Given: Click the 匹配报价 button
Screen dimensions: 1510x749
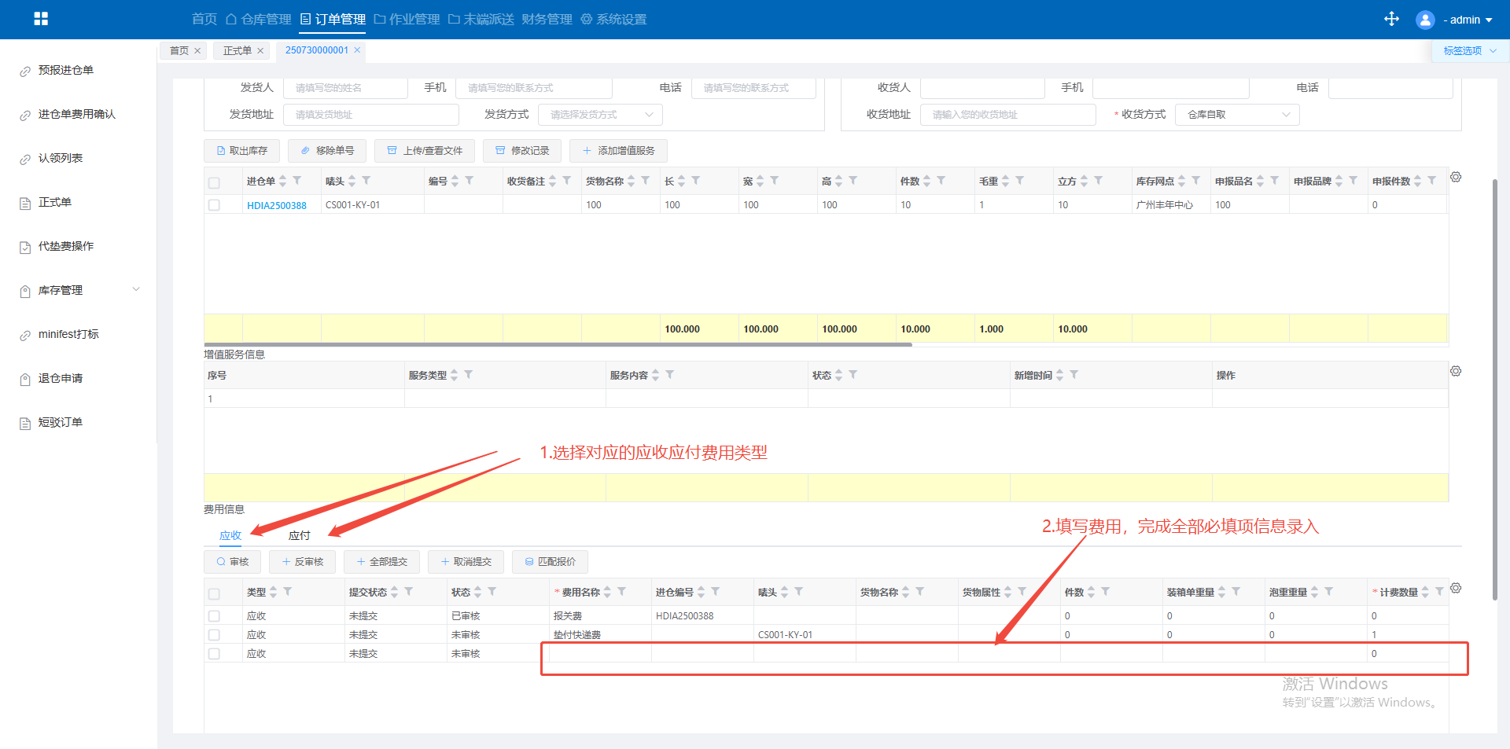Looking at the screenshot, I should (550, 562).
